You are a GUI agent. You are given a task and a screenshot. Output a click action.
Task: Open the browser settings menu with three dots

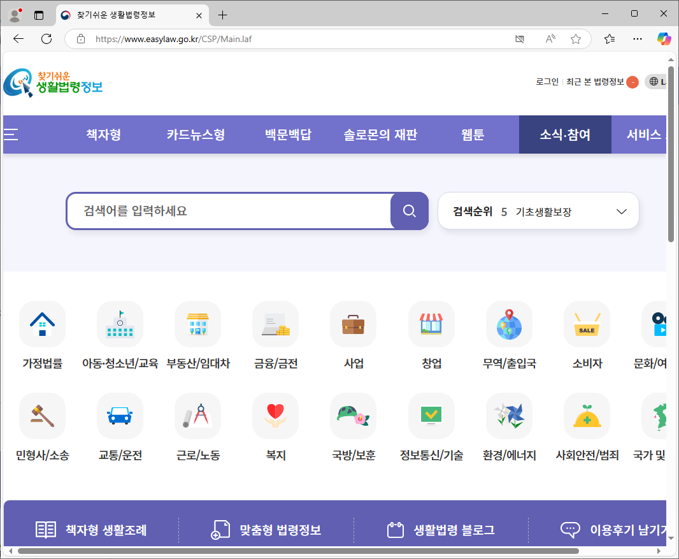[637, 39]
